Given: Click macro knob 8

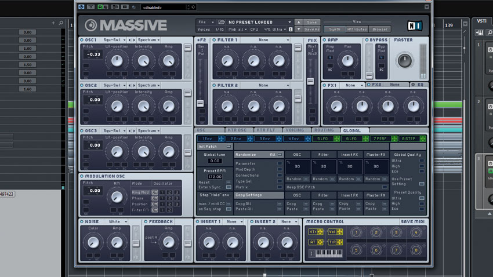Looking at the screenshot, I should [416, 250].
